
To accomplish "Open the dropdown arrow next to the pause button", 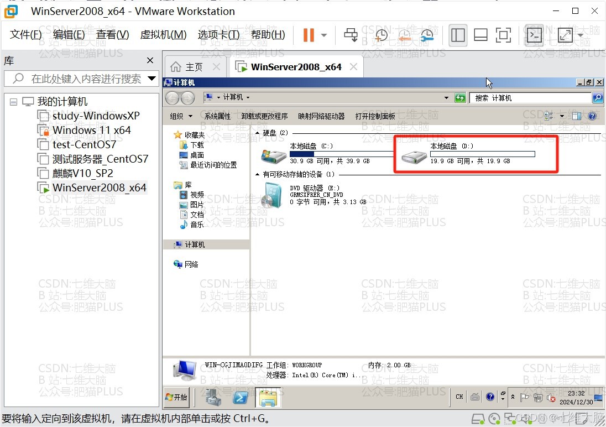I will pos(324,35).
